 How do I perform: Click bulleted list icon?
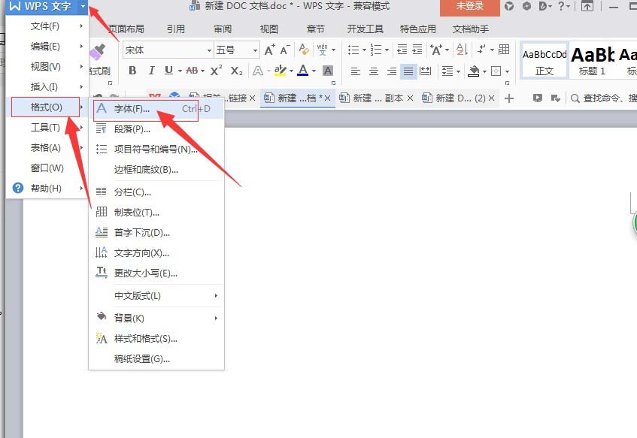coord(353,50)
